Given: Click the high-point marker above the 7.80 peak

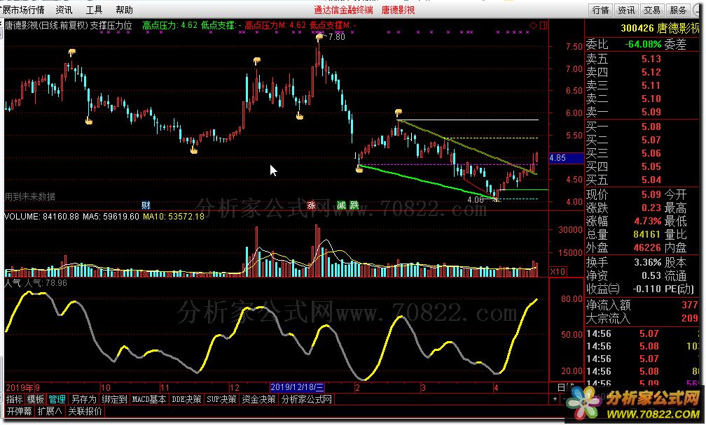Looking at the screenshot, I should pos(319,37).
